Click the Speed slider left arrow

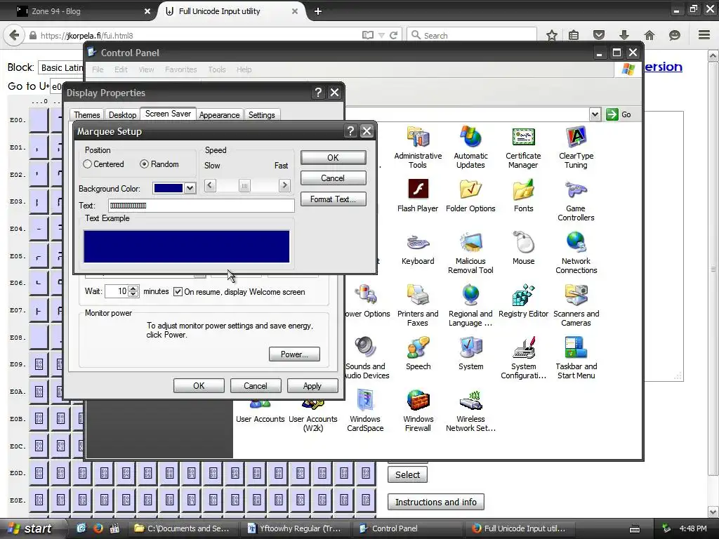coord(210,185)
